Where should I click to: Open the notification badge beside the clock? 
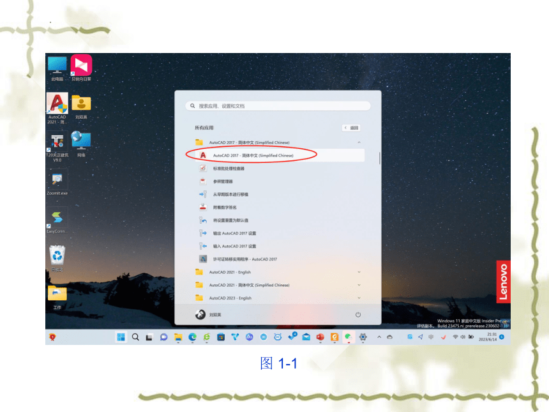tap(502, 337)
